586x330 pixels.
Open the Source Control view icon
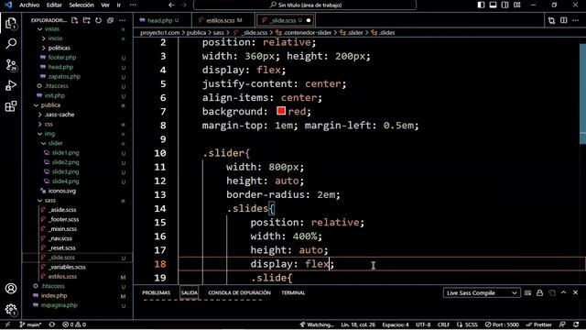11,65
